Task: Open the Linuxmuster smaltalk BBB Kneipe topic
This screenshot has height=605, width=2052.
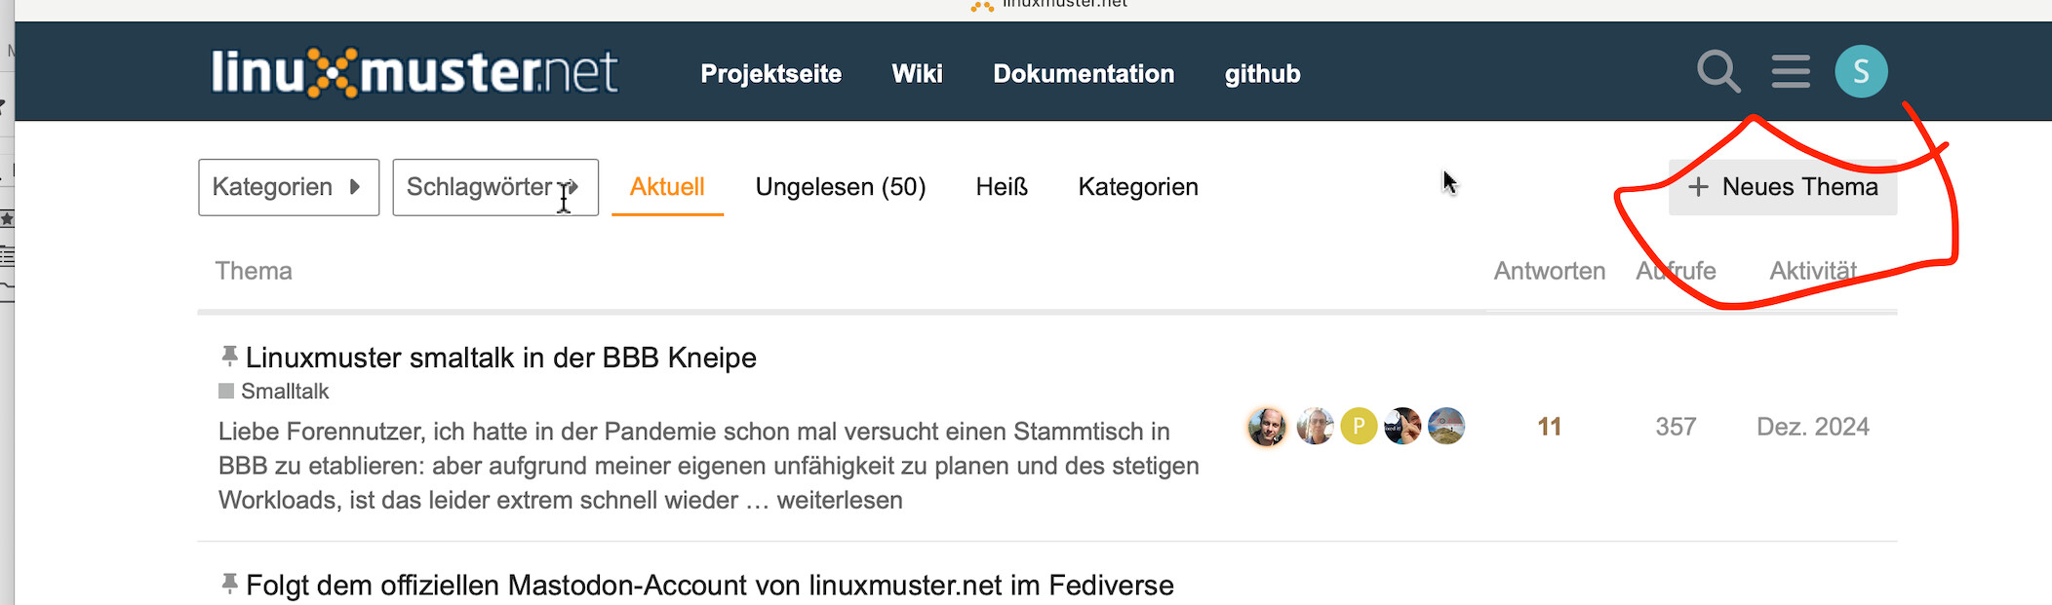Action: (x=500, y=358)
